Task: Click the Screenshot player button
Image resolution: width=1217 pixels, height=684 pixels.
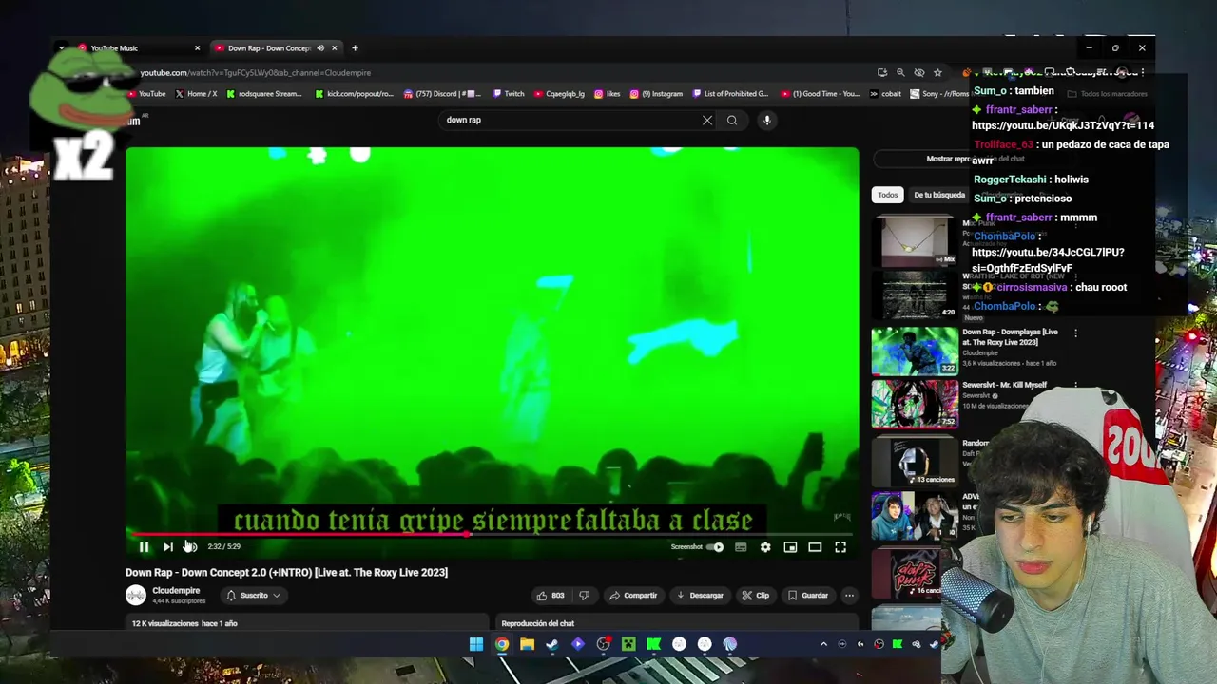Action: click(x=686, y=547)
